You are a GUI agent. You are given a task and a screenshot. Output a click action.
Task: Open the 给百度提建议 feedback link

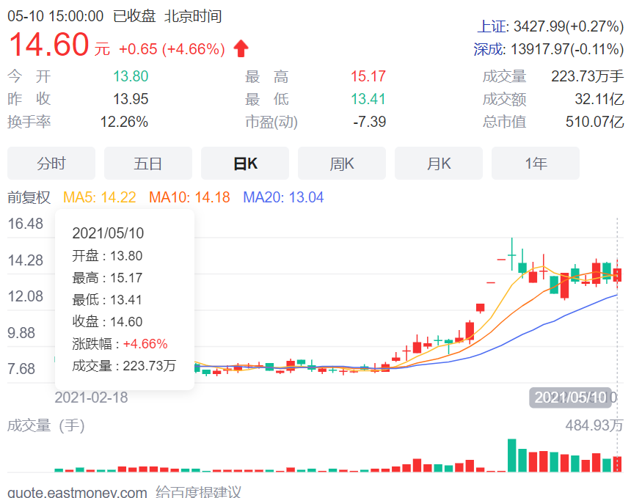pos(198,492)
